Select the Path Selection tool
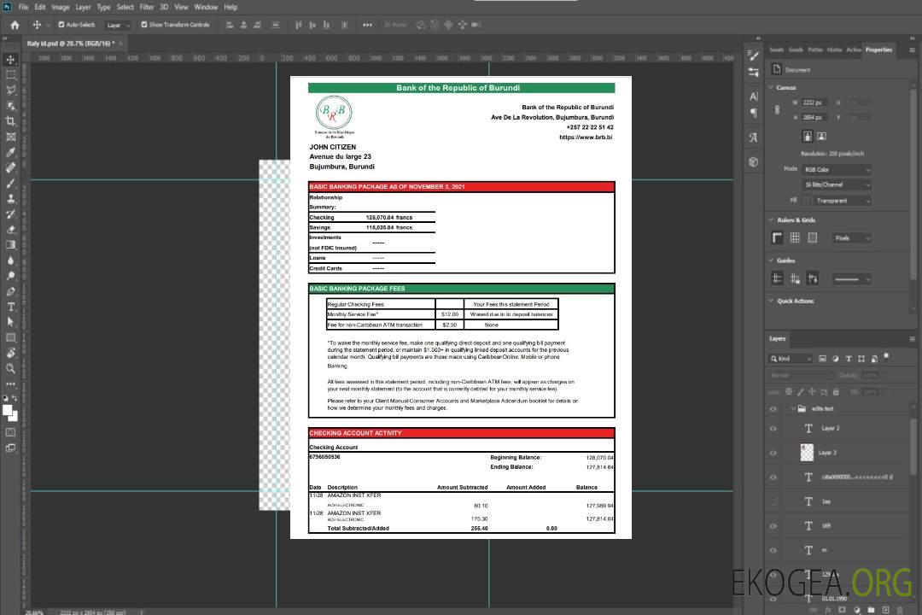Image resolution: width=922 pixels, height=615 pixels. click(x=10, y=322)
